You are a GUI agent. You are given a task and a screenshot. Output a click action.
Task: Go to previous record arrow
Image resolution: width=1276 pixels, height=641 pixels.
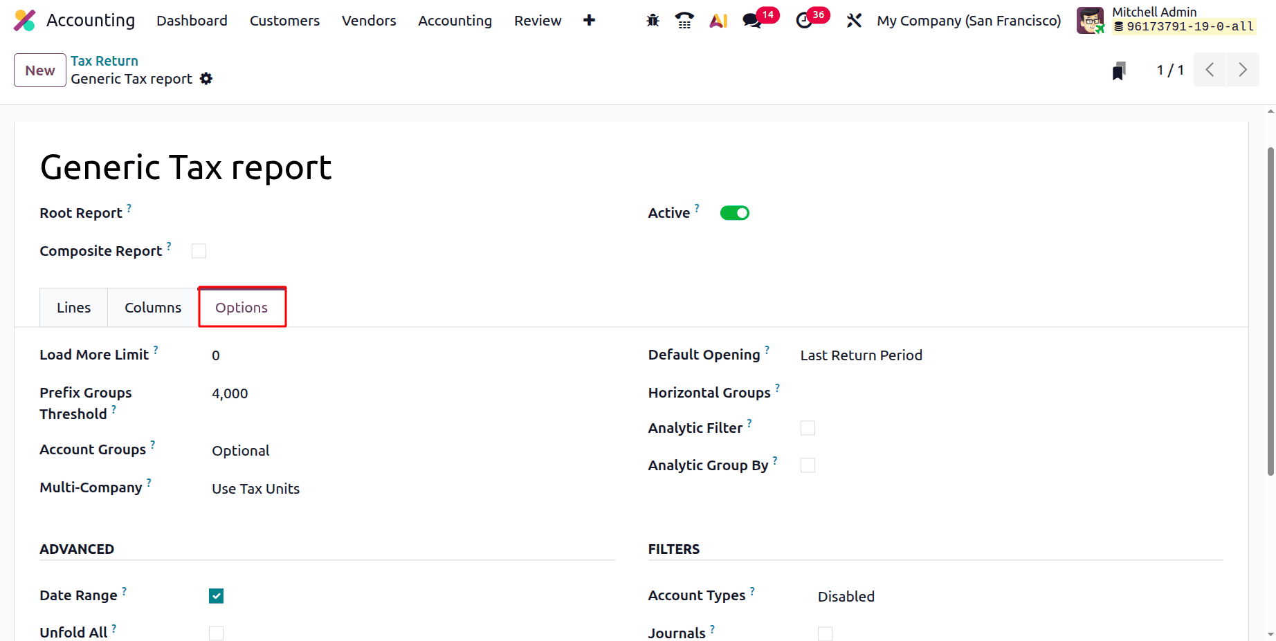click(x=1210, y=70)
